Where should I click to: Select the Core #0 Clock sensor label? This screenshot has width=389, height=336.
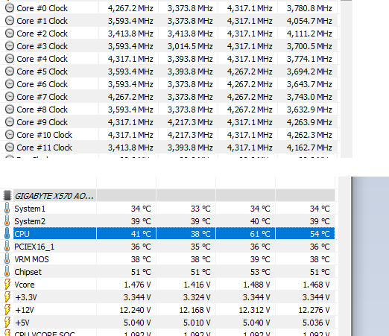(x=42, y=8)
